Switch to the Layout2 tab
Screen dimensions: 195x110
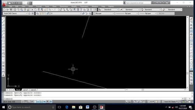33,90
